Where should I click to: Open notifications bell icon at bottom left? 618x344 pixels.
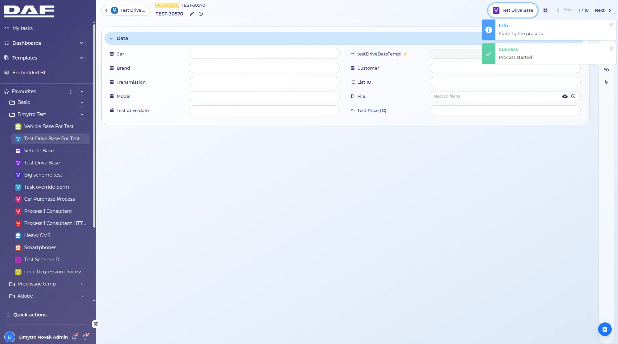[x=75, y=337]
